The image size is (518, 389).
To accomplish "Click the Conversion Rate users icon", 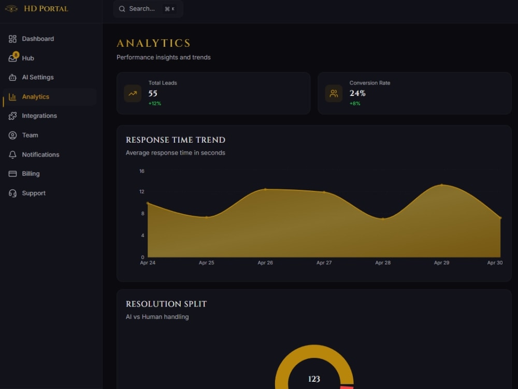I will tap(334, 93).
